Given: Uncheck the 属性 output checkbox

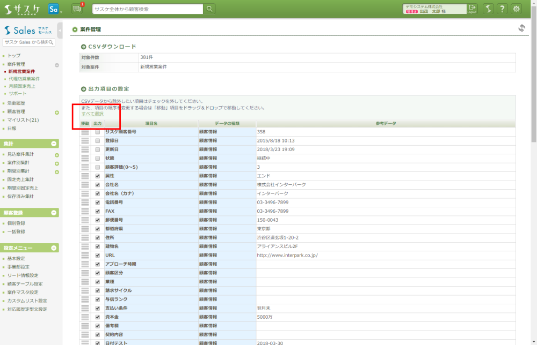Looking at the screenshot, I should coord(98,176).
